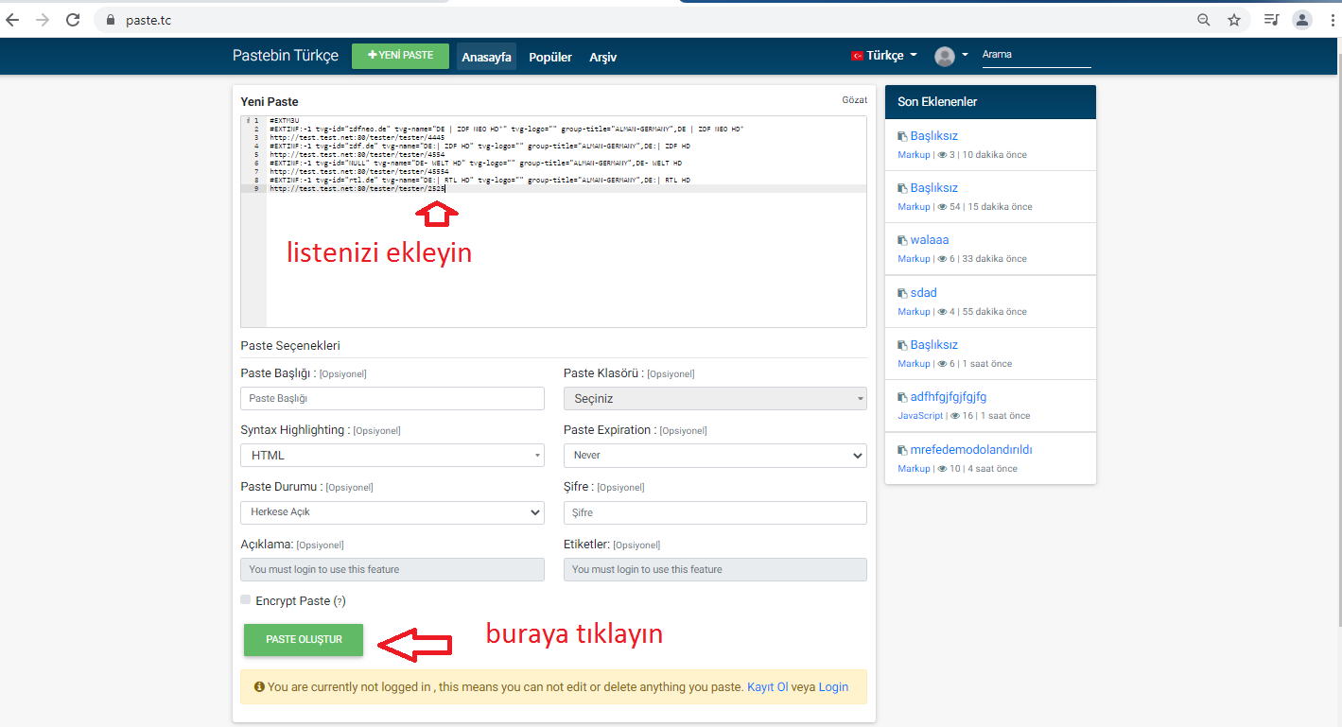Click Markup link under walaaa
This screenshot has height=727, width=1342.
(914, 259)
